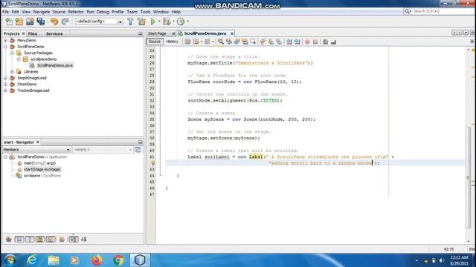Minimize the Navigator window group
Viewport: 476px width, 267px height.
pos(141,142)
